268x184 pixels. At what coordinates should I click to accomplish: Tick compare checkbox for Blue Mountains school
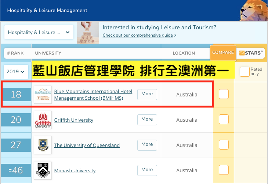click(x=224, y=94)
